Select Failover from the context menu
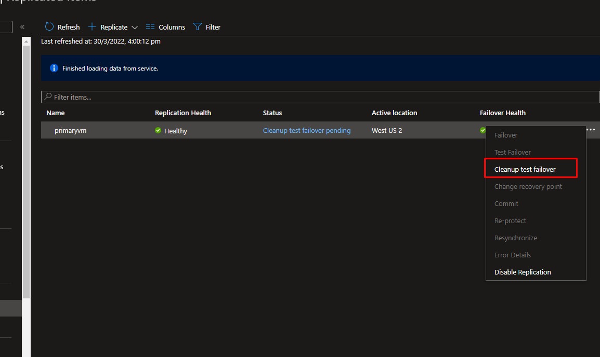 505,135
